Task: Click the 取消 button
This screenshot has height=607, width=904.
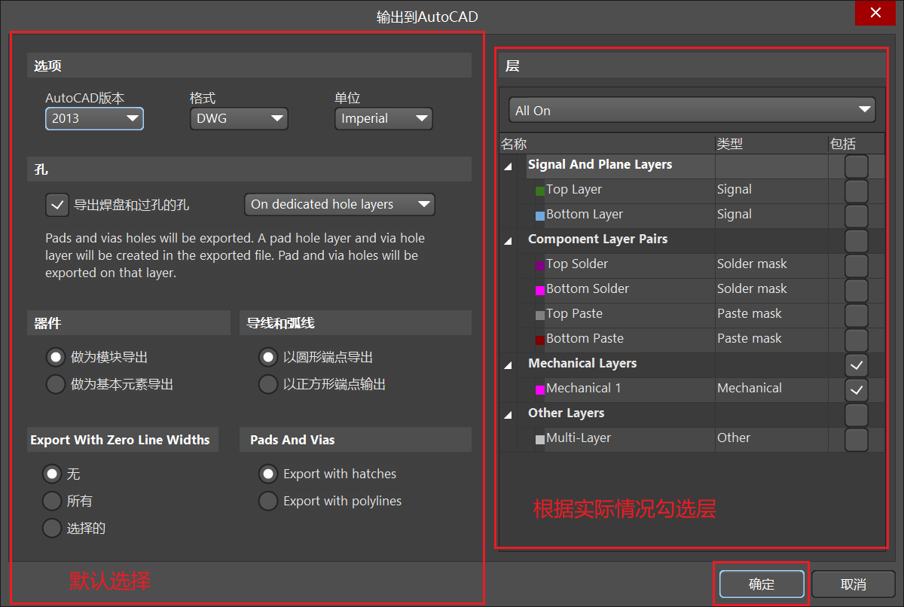Action: (854, 584)
